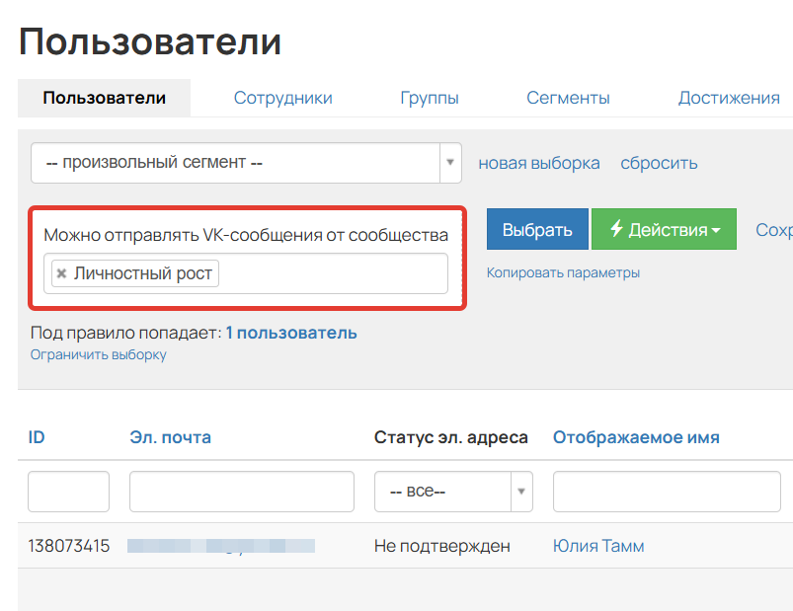The image size is (793, 611).
Task: Click the ID filter input field
Action: pos(68,492)
